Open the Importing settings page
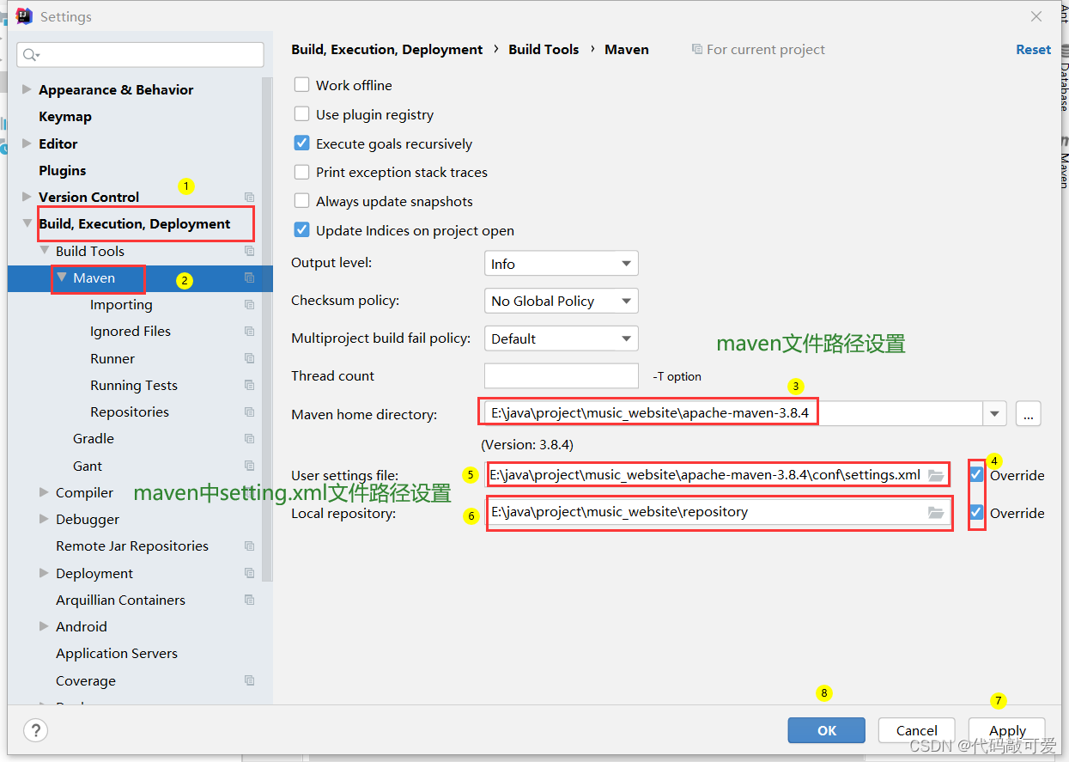 point(121,305)
